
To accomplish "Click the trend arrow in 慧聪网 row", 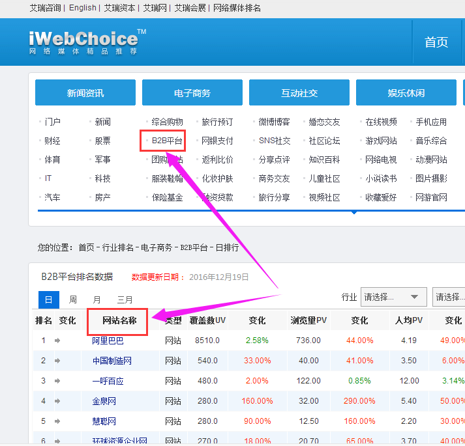I will click(57, 421).
